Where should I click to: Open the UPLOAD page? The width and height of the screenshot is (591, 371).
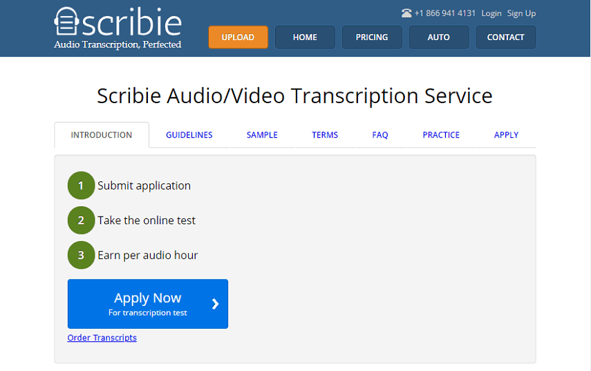point(238,37)
